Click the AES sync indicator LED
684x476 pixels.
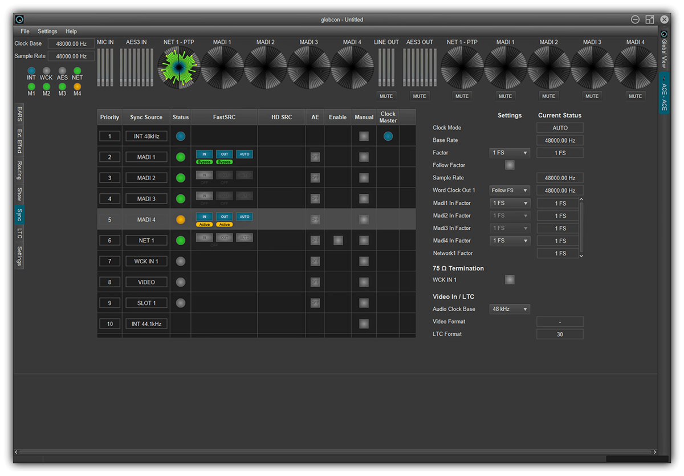(62, 71)
